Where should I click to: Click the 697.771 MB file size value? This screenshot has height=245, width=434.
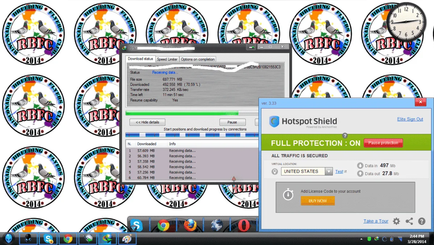tap(172, 79)
